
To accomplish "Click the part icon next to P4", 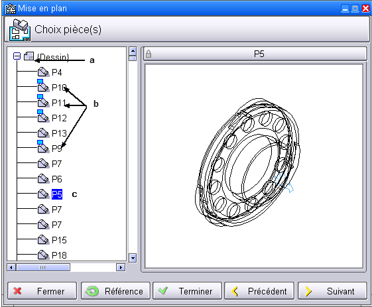I will 43,72.
